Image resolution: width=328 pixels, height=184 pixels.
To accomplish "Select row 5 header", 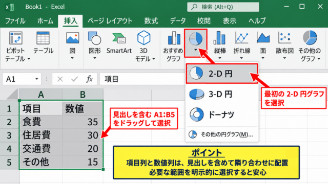I will [x=9, y=162].
